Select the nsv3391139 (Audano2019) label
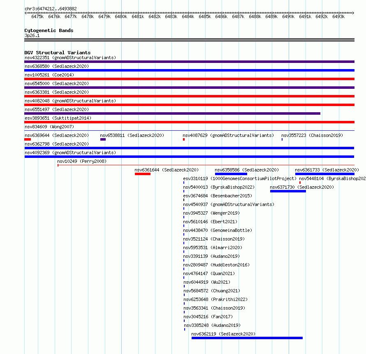Image resolution: width=366 pixels, height=354 pixels. tap(211, 256)
